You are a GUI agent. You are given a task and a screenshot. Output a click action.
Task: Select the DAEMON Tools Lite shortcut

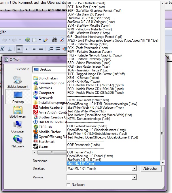(x=50, y=122)
